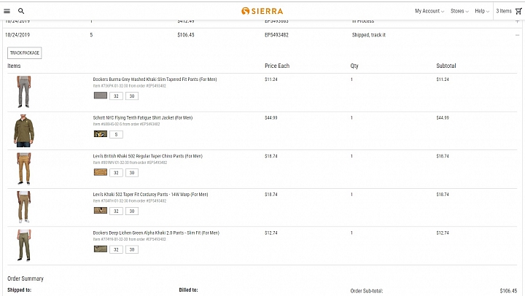Follow the 'Shipped, track it' link
The height and width of the screenshot is (296, 525).
(x=369, y=35)
